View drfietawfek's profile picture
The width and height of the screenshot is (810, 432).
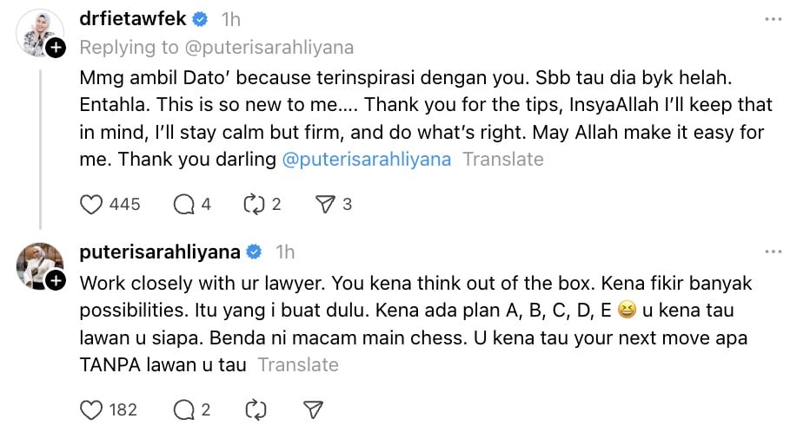[37, 32]
